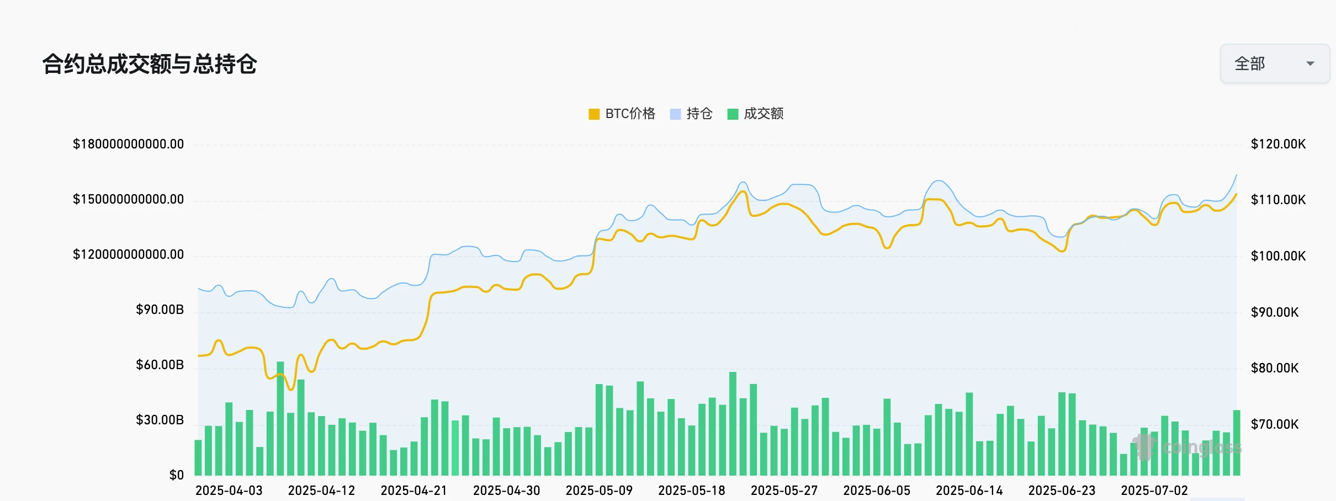Click the 2025-07-02 date label on the x-axis
1336x501 pixels.
point(1154,491)
